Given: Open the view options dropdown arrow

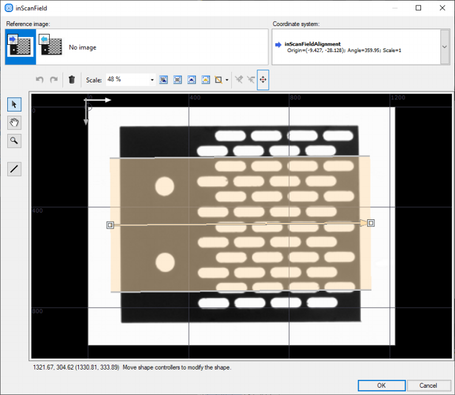Looking at the screenshot, I should (x=226, y=79).
